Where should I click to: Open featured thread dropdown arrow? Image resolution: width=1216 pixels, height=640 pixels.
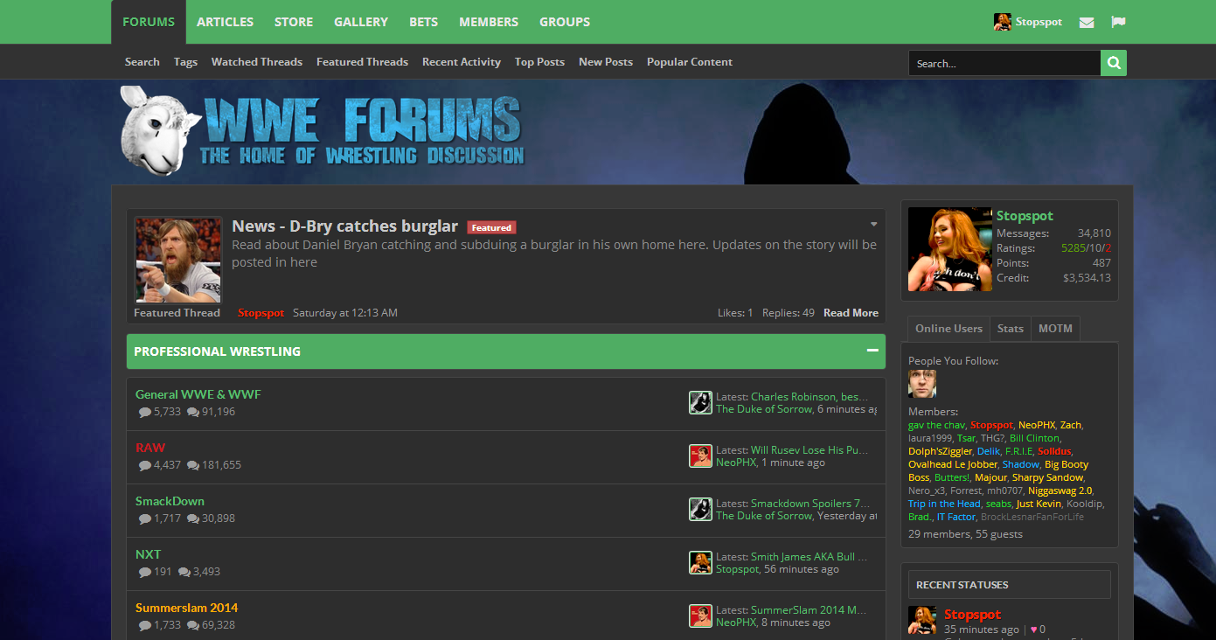click(873, 225)
